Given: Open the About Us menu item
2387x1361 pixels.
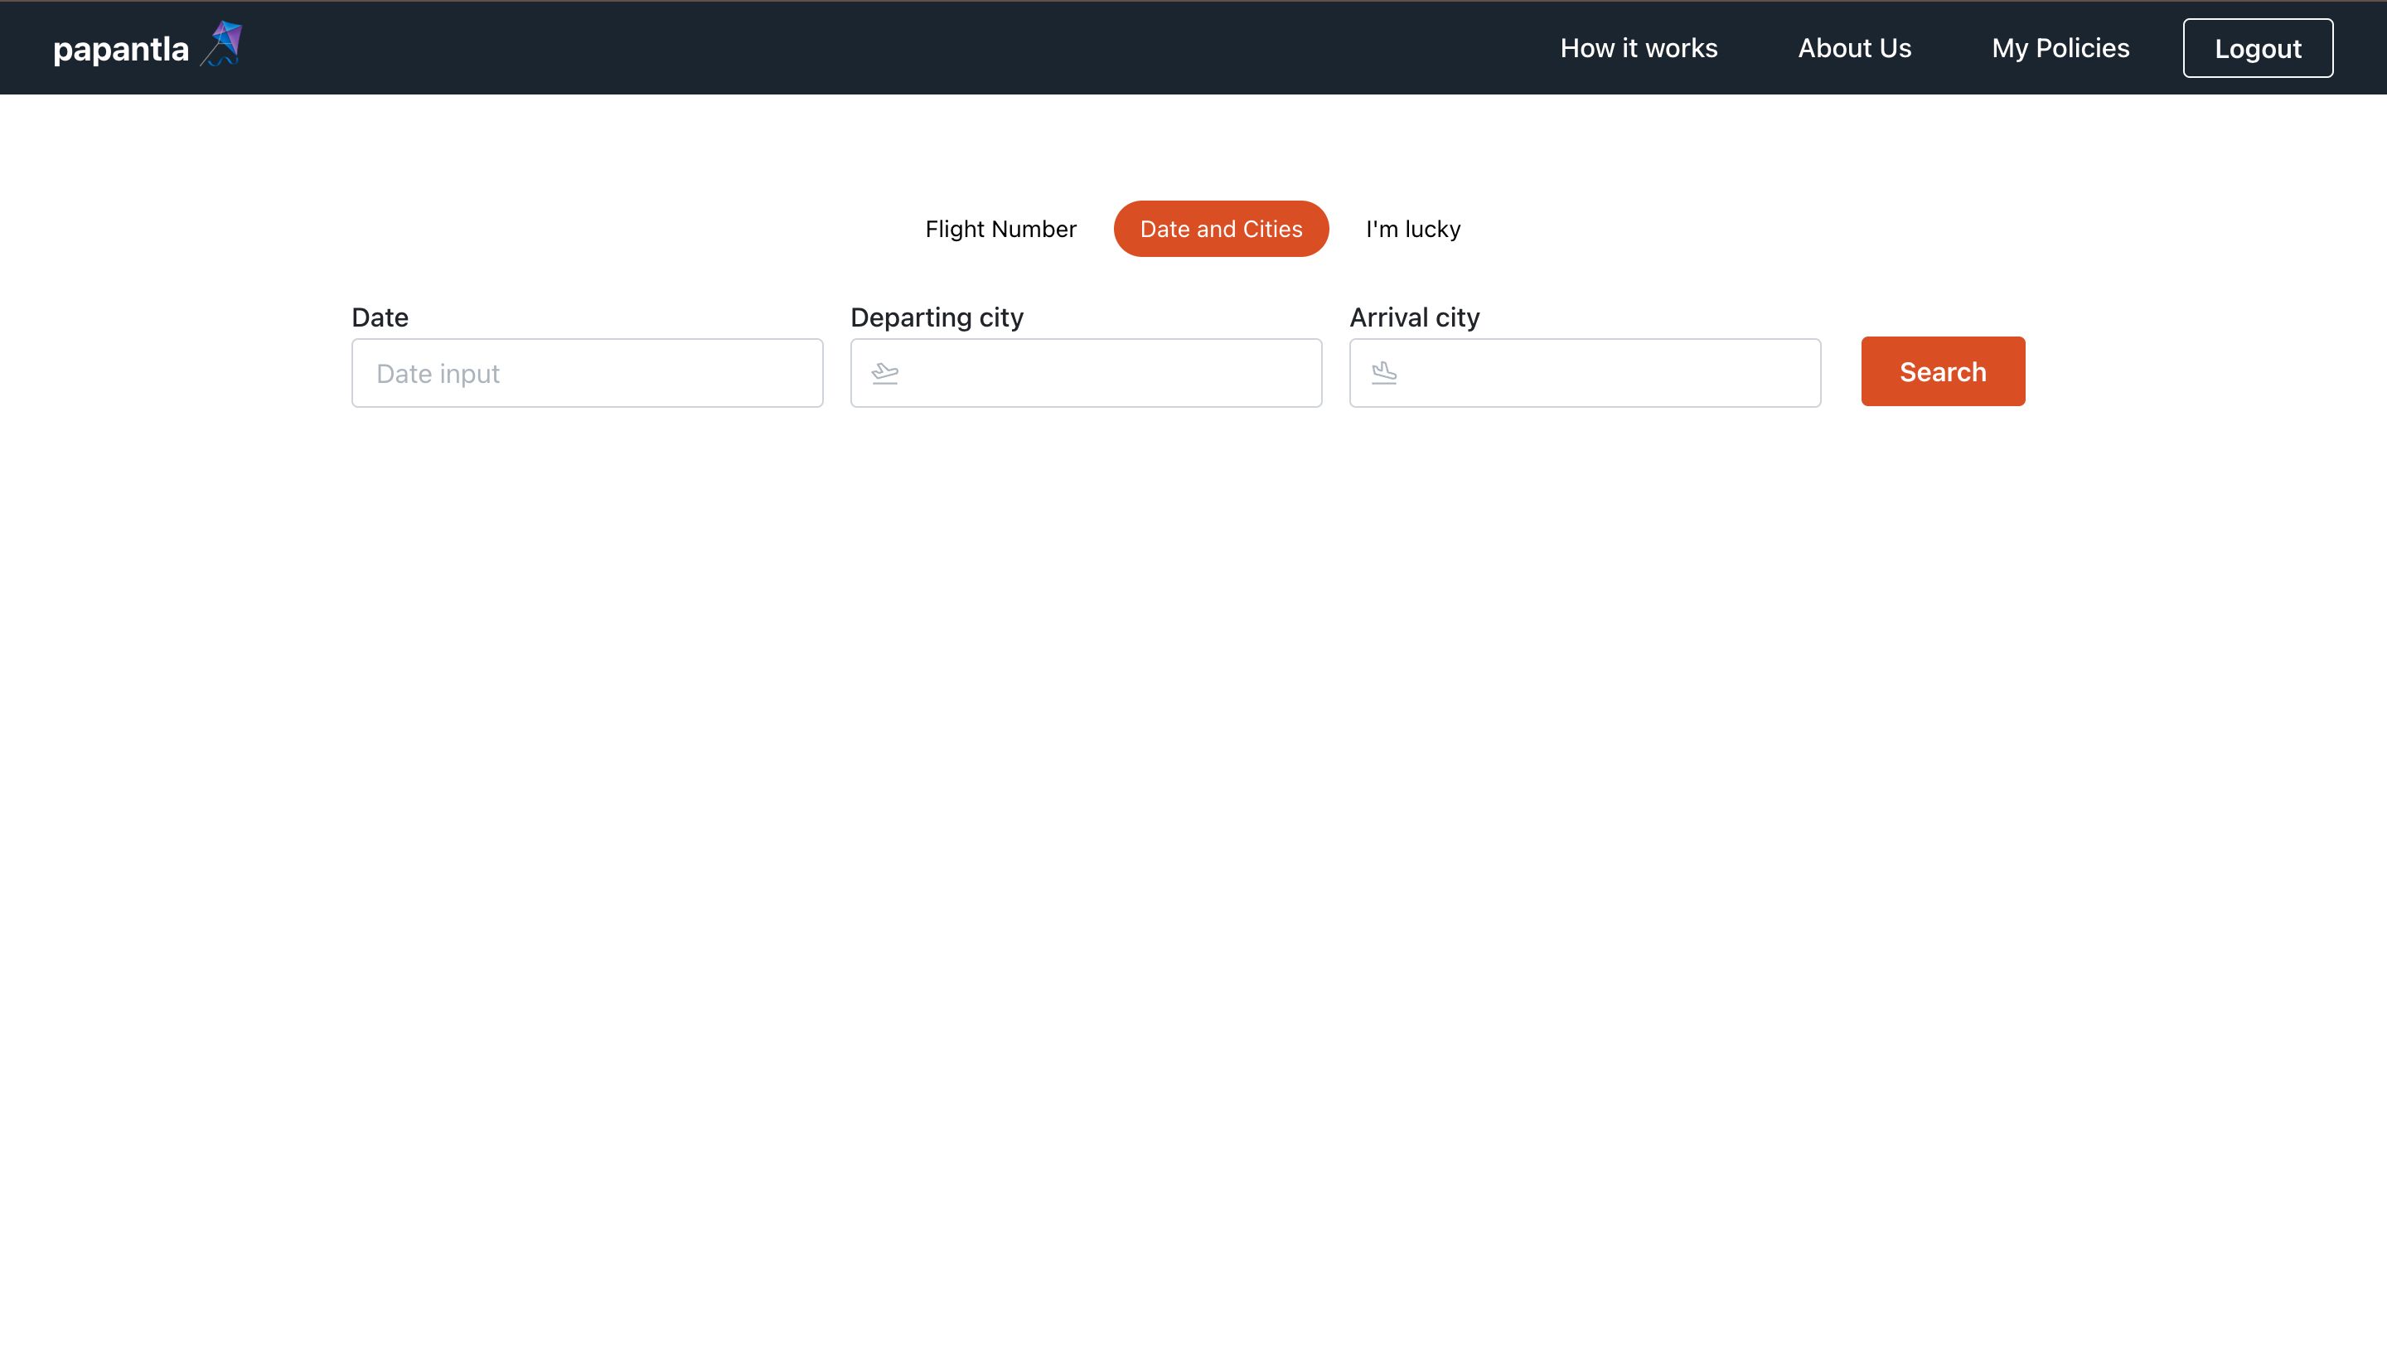Looking at the screenshot, I should pyautogui.click(x=1854, y=47).
